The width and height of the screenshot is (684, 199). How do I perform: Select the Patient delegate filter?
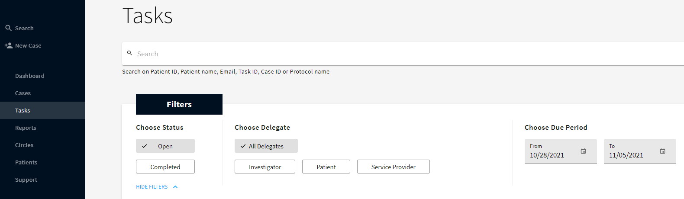pos(326,167)
